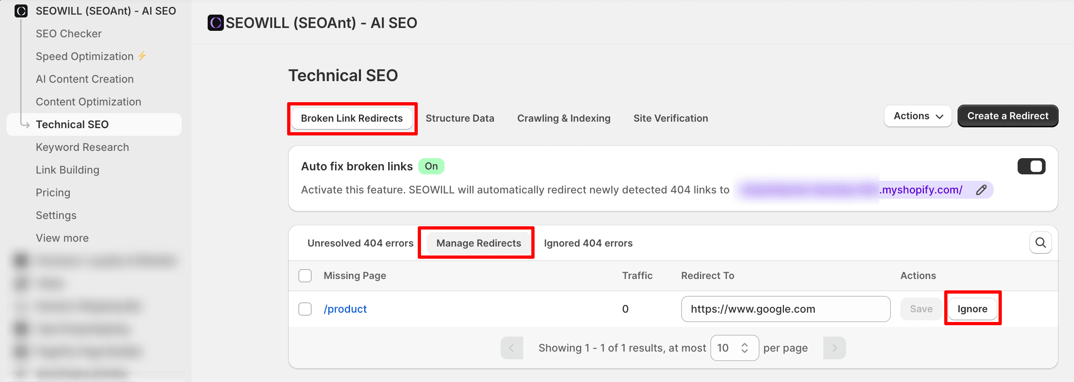Open the results per page selector
Viewport: 1074px width, 382px height.
[x=734, y=348]
